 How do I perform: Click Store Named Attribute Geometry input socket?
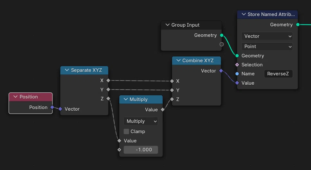tap(237, 55)
